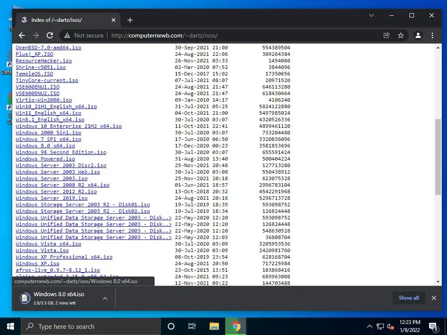
Task: Open the Chrome profile menu
Action: (418, 35)
